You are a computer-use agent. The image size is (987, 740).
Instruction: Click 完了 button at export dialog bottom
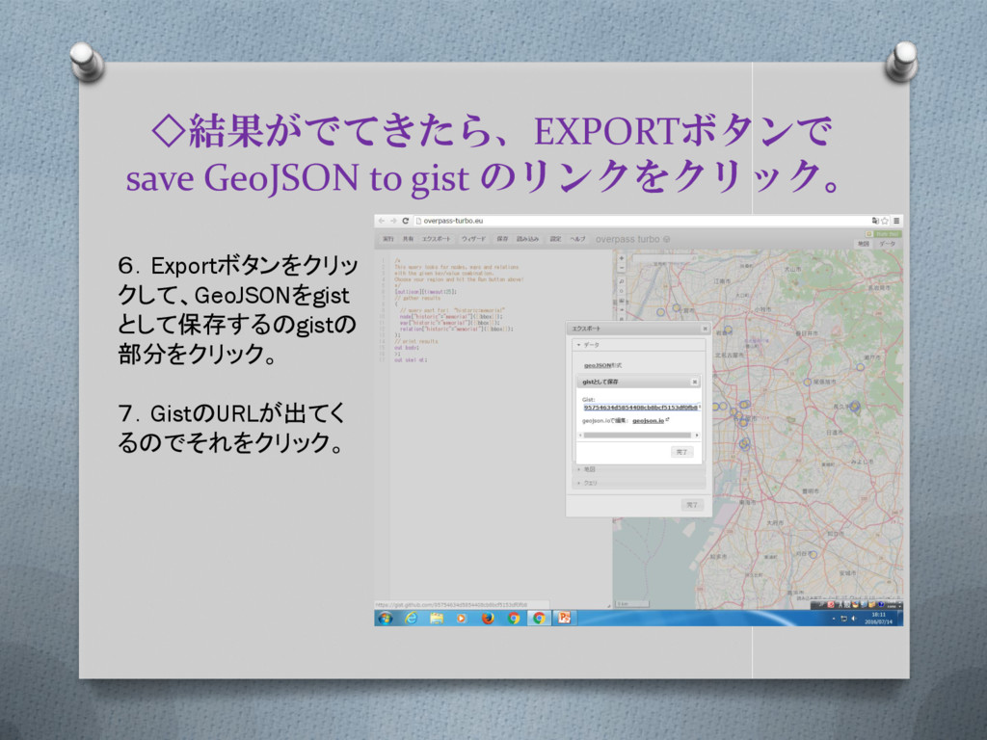coord(692,505)
